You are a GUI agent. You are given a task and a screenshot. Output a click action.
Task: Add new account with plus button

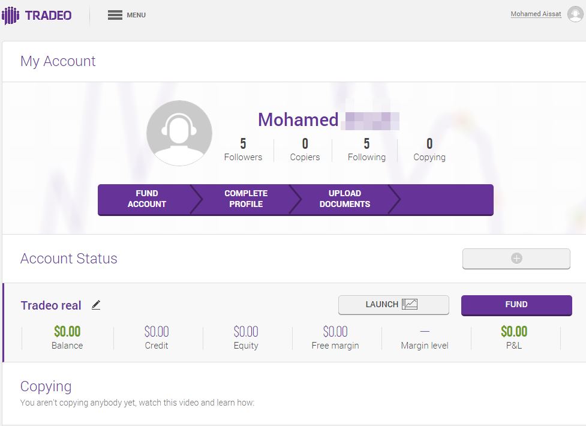516,259
